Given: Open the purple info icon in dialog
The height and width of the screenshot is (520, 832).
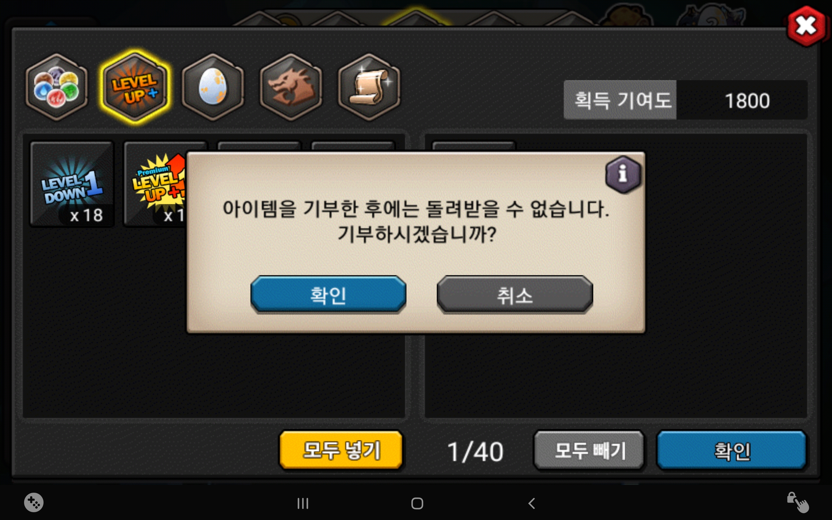Looking at the screenshot, I should tap(623, 175).
